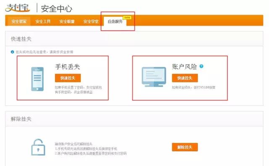Click the open padlock icon
The height and width of the screenshot is (166, 269).
[38, 147]
